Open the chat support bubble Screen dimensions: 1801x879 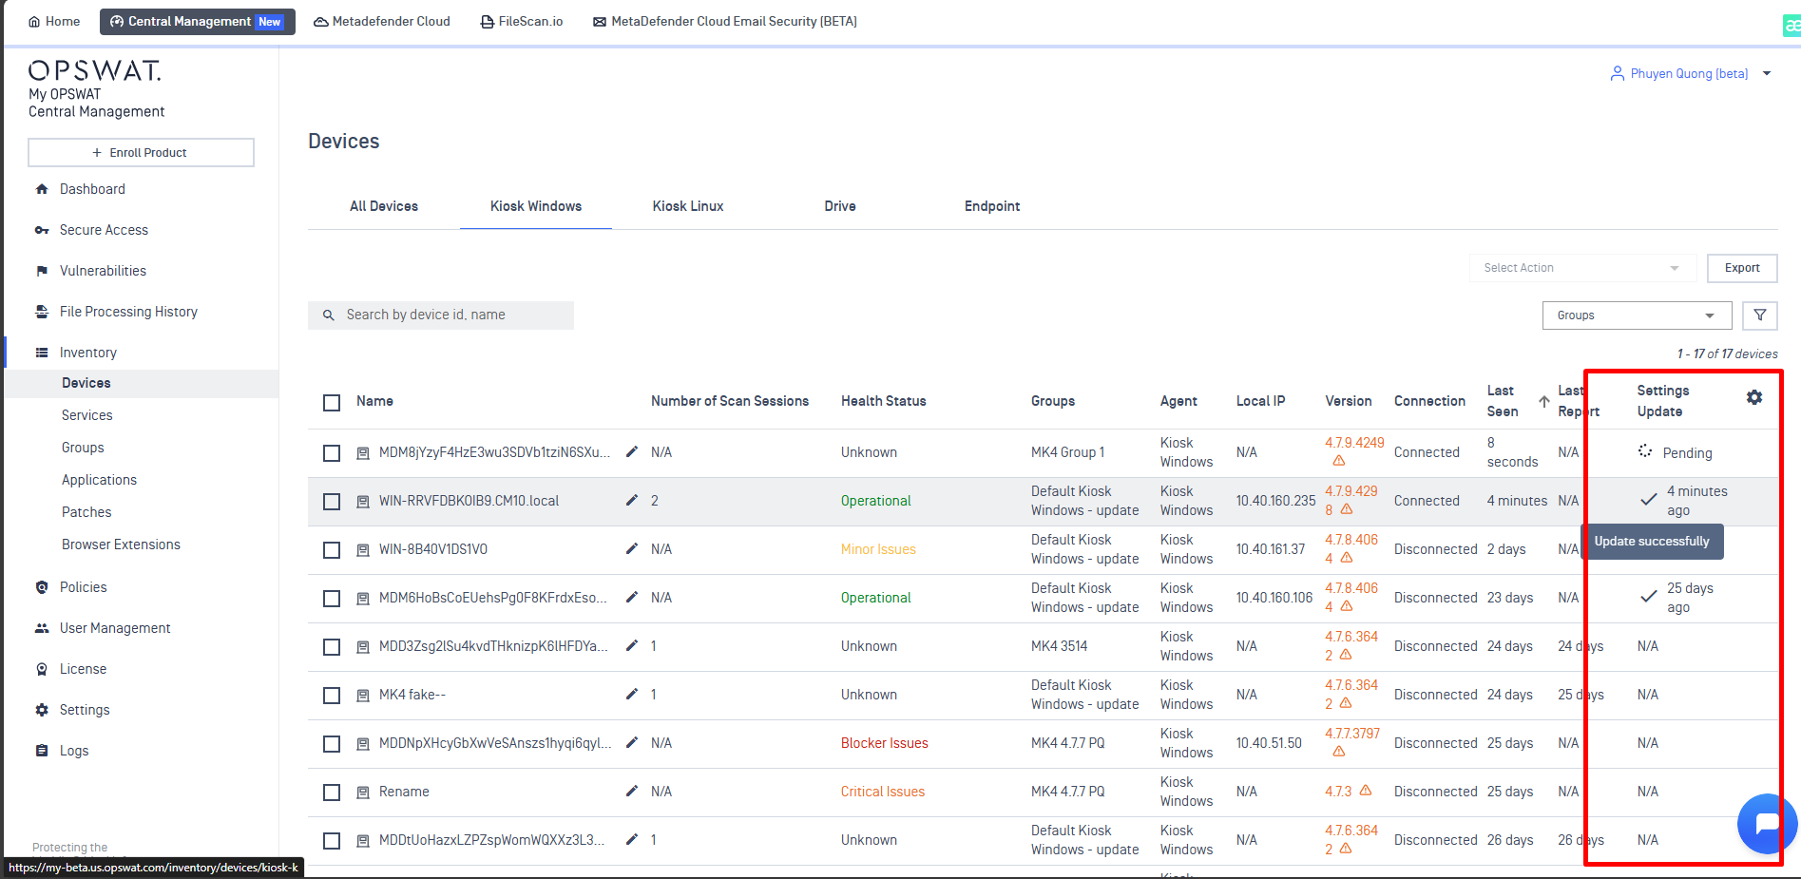pyautogui.click(x=1766, y=823)
